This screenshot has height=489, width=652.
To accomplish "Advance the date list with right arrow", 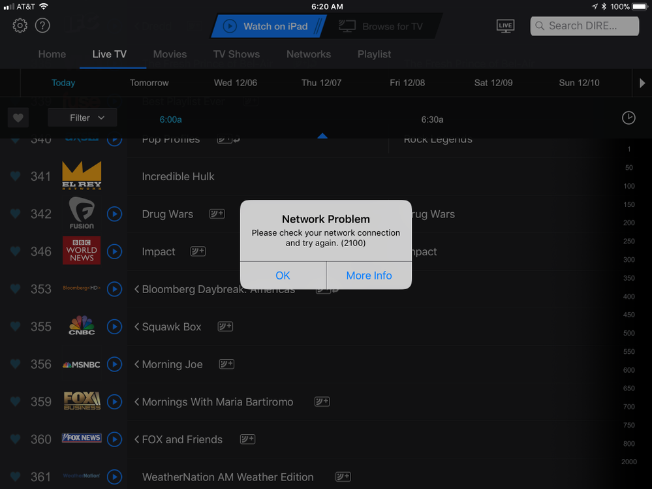I will 641,83.
